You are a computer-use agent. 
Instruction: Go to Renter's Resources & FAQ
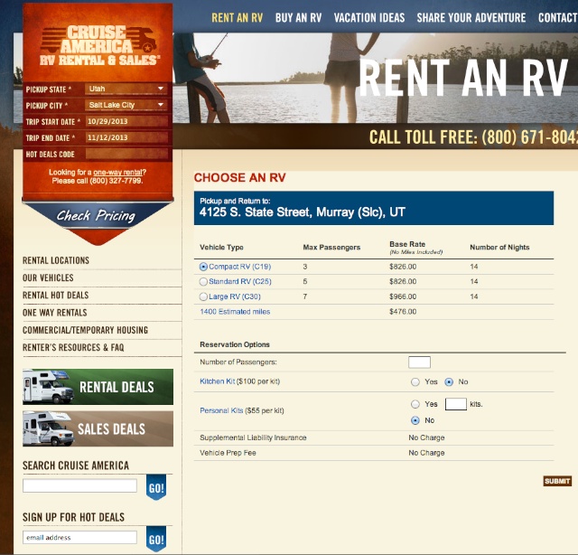coord(73,347)
